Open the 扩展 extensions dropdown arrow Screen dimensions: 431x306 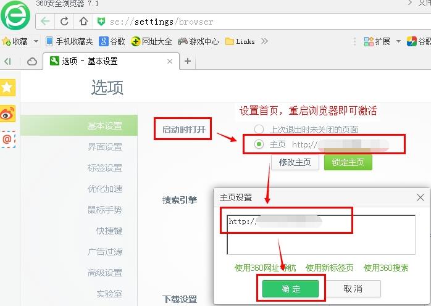(x=398, y=41)
